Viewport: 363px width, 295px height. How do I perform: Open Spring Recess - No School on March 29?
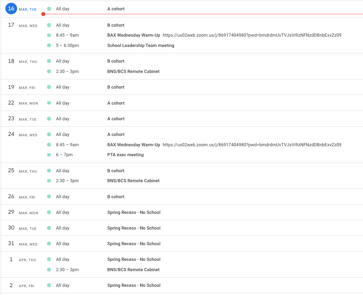(134, 212)
